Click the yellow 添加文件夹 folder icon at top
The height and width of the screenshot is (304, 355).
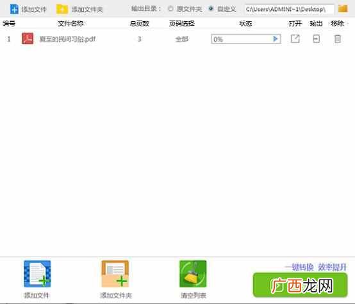[x=62, y=9]
